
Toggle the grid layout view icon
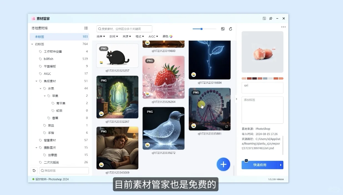coord(223,29)
